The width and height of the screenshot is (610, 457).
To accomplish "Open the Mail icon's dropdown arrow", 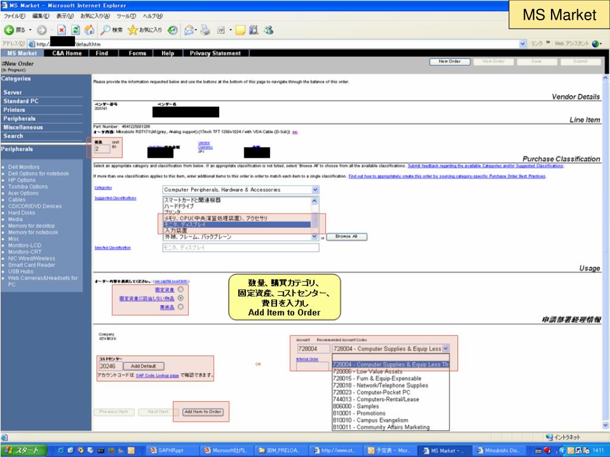I will [195, 30].
